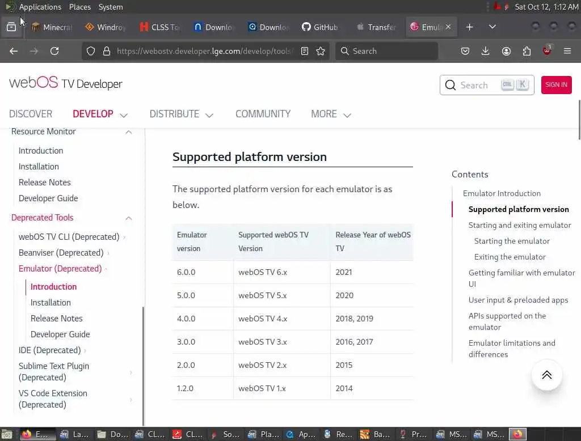Select table cell webOS TV 6.x
Viewport: 581px width, 441px height.
pos(282,272)
